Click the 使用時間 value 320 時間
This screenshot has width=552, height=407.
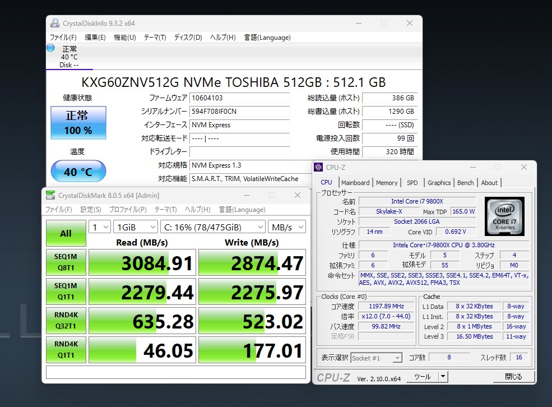389,151
